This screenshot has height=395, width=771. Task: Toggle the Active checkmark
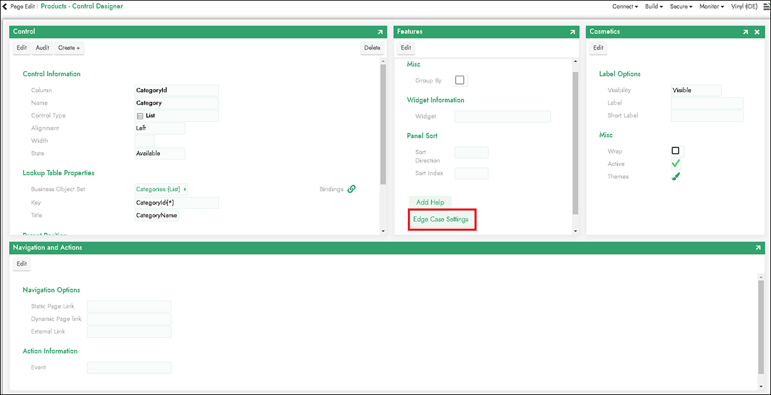(x=676, y=164)
